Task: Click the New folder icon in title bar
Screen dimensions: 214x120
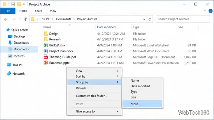Action: pos(19,4)
